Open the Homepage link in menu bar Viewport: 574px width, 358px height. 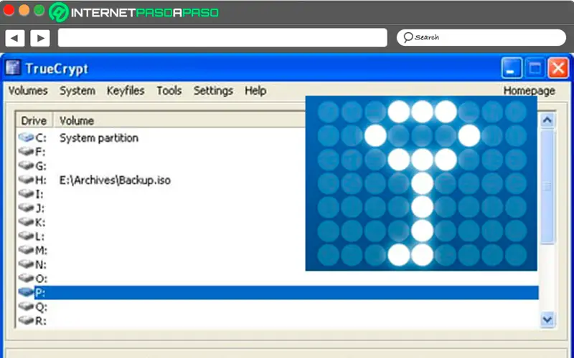point(529,91)
